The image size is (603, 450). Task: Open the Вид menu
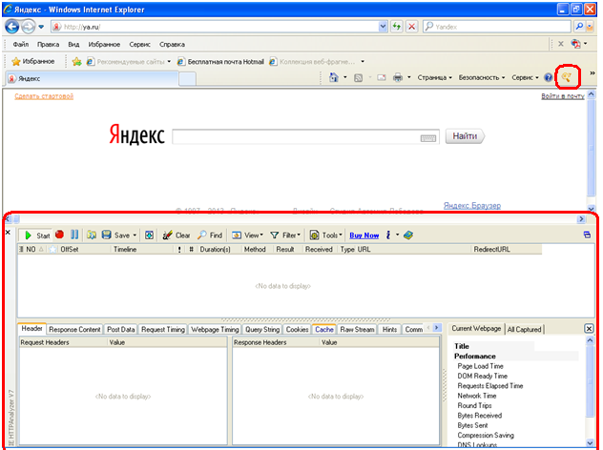(73, 45)
